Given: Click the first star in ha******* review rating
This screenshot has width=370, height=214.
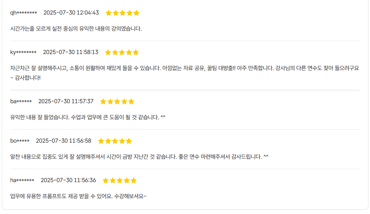Looking at the screenshot, I should (106, 180).
